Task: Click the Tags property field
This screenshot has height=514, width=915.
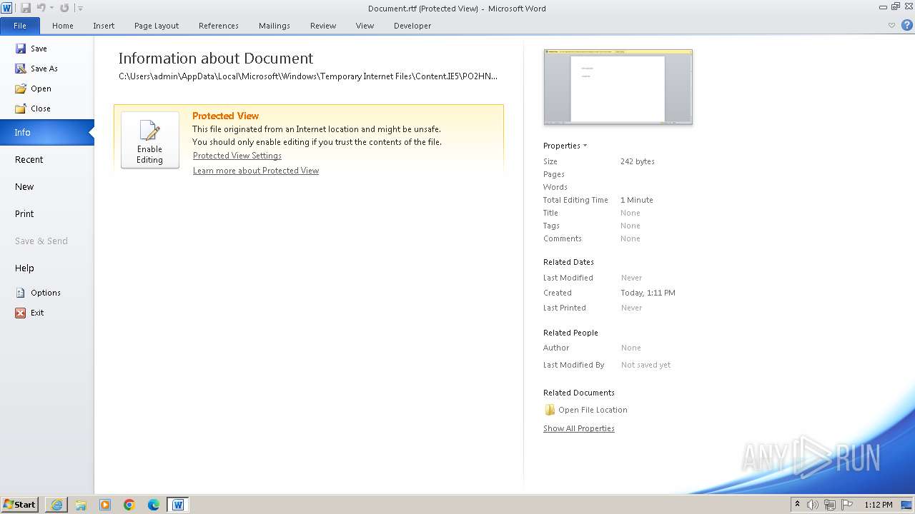Action: tap(630, 226)
